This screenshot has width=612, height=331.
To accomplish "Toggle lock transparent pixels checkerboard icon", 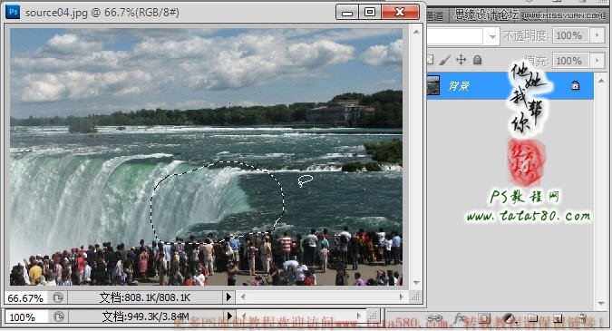I will coord(430,60).
